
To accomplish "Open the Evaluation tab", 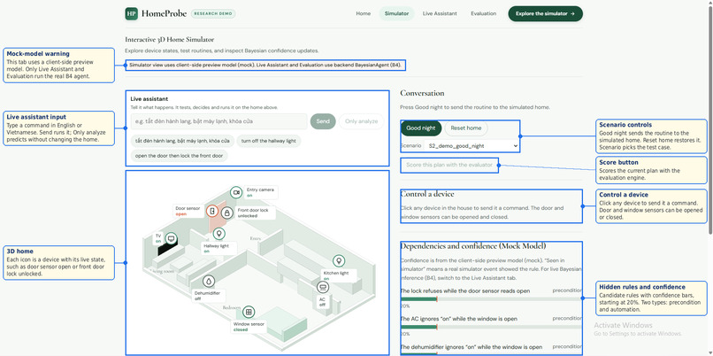I will pos(483,13).
